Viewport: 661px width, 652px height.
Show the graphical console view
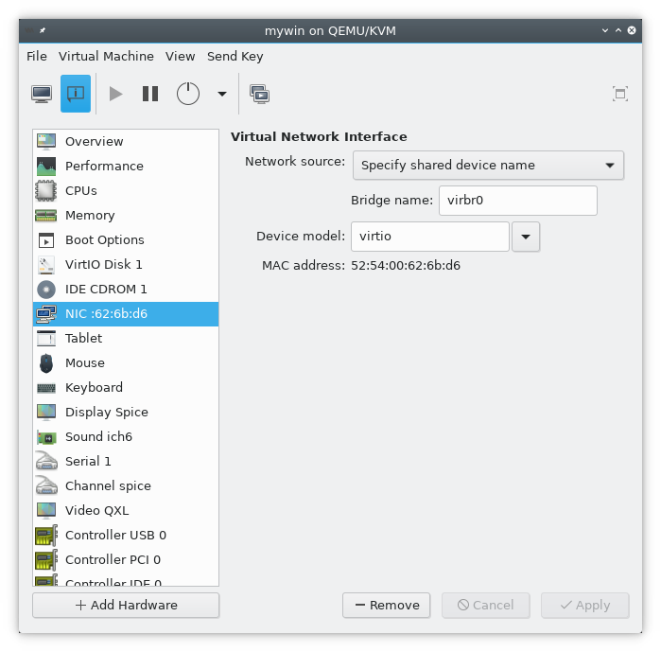coord(42,94)
